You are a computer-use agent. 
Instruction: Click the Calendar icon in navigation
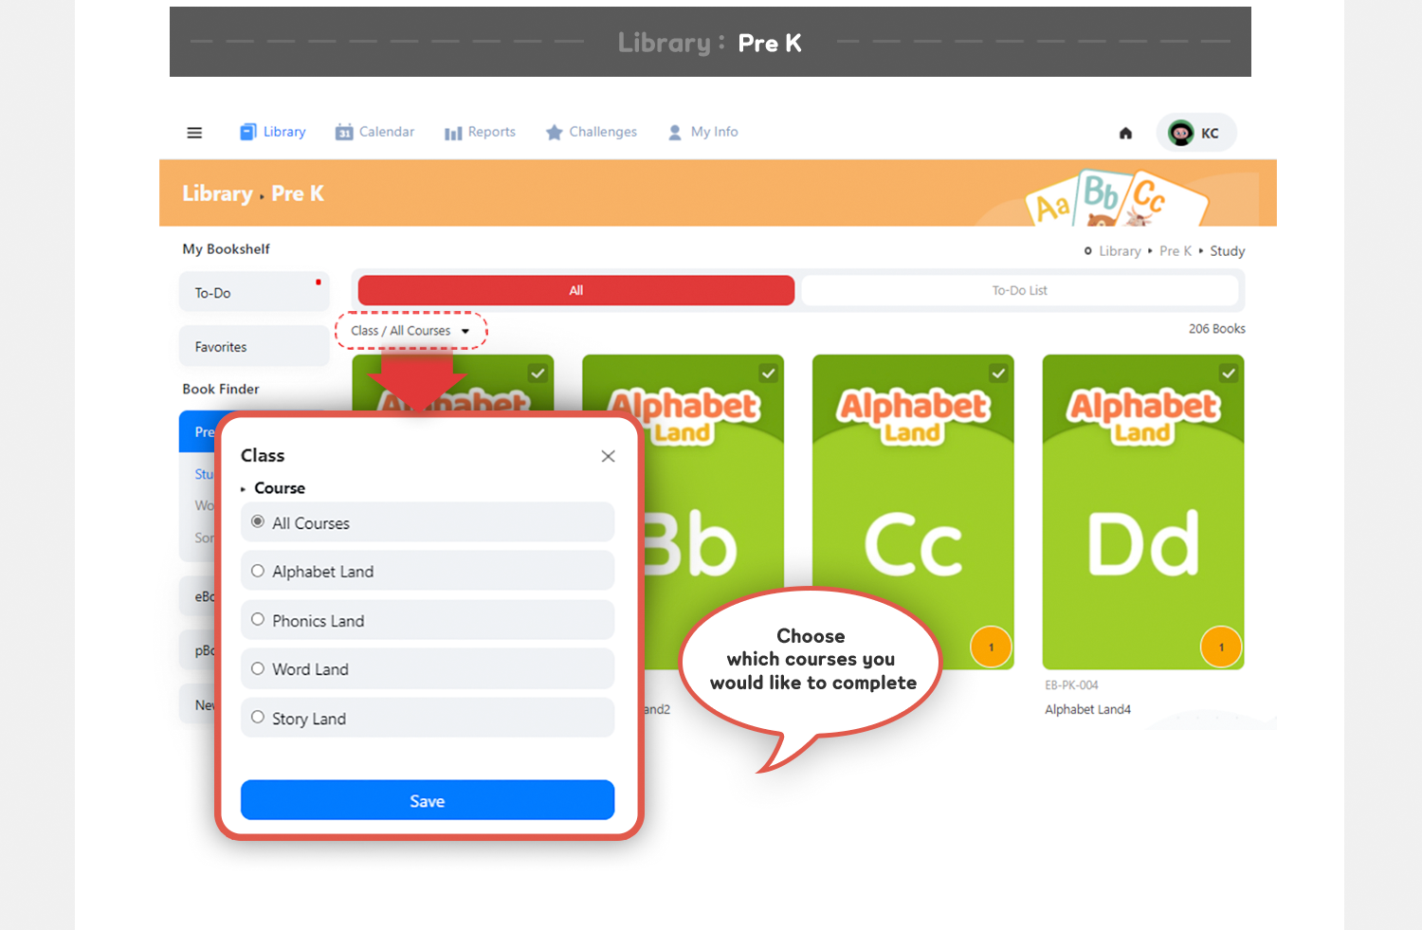[x=344, y=133]
